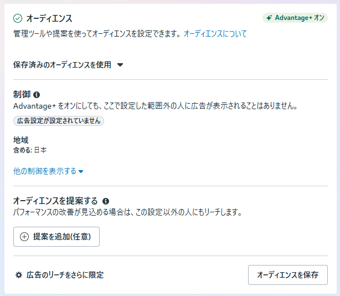Image resolution: width=340 pixels, height=296 pixels.
Task: Select the 含める: 日本 location entry
Action: coord(30,150)
